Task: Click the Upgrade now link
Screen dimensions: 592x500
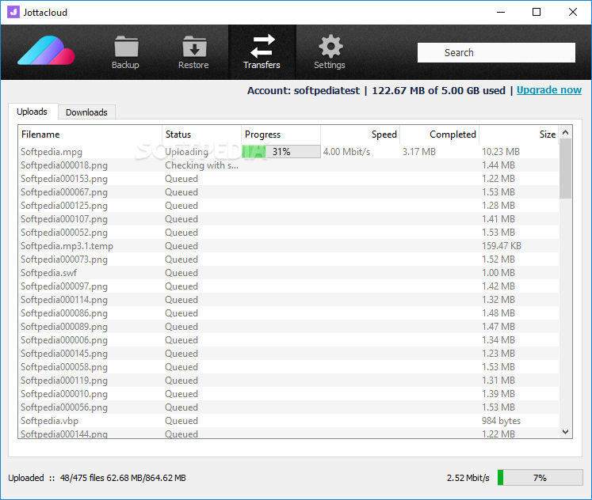Action: 549,90
